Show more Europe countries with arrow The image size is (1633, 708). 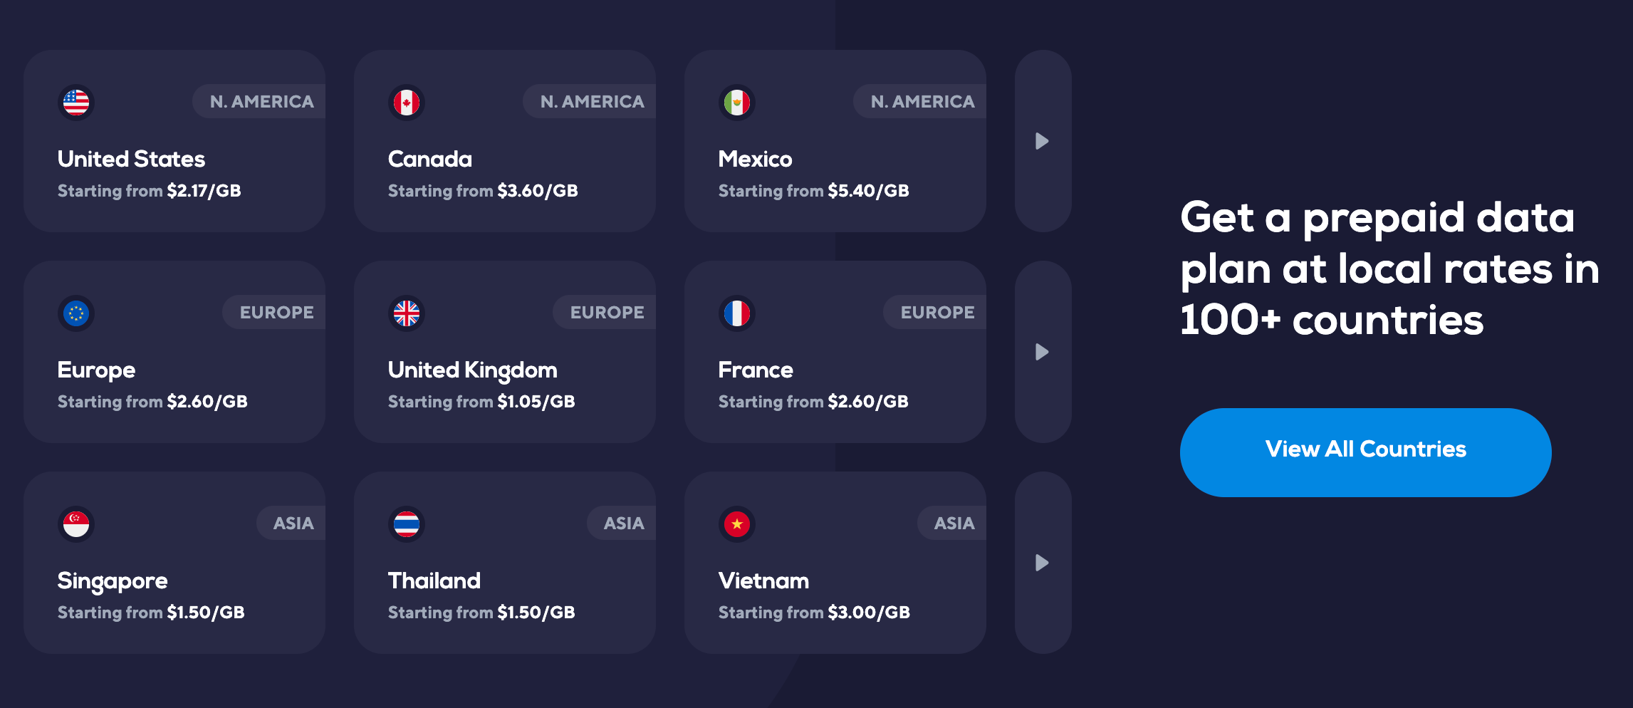click(x=1043, y=352)
